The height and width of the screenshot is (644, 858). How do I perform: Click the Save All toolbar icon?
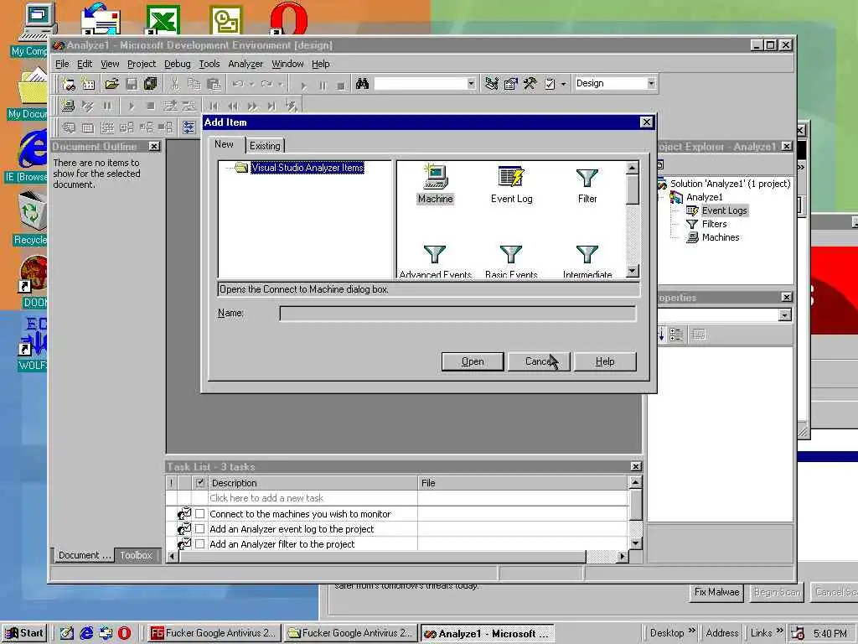151,84
